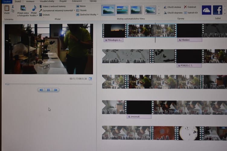This screenshot has height=151, width=227.
Task: Click Vybrat vše select all
Action: 191,13
